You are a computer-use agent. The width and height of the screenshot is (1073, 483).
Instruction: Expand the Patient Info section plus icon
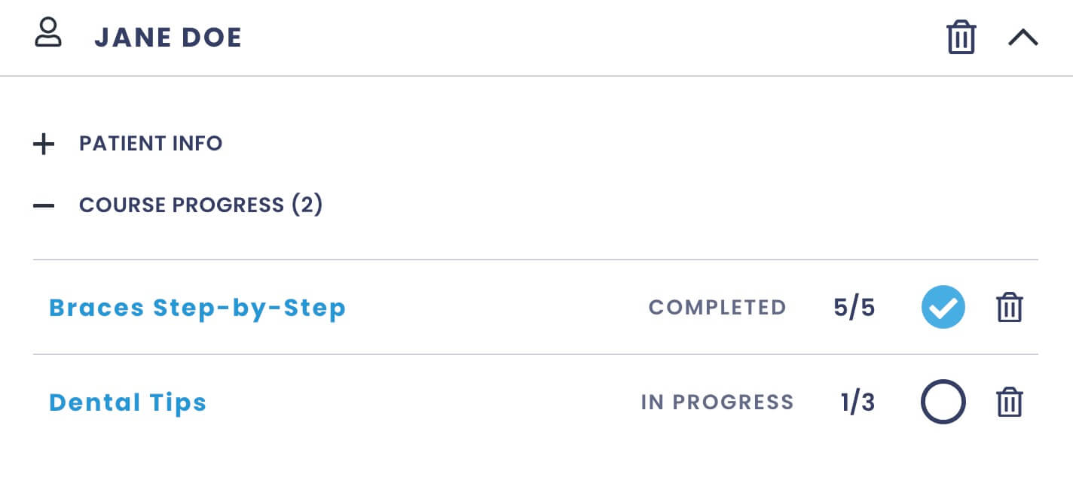[44, 144]
